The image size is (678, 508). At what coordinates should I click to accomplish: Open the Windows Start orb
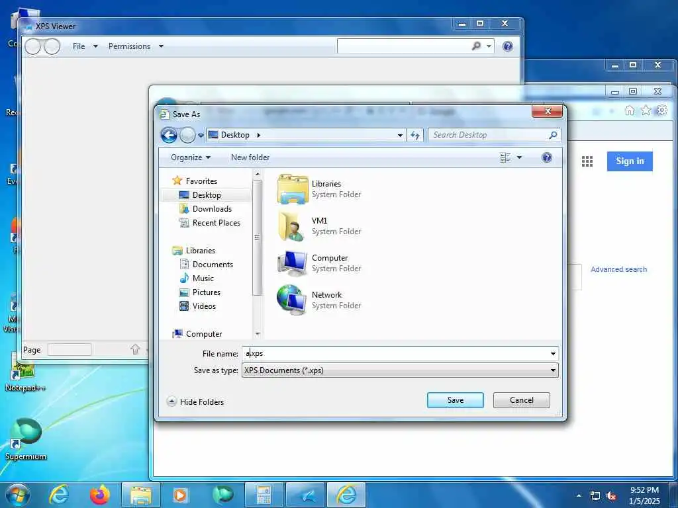17,495
